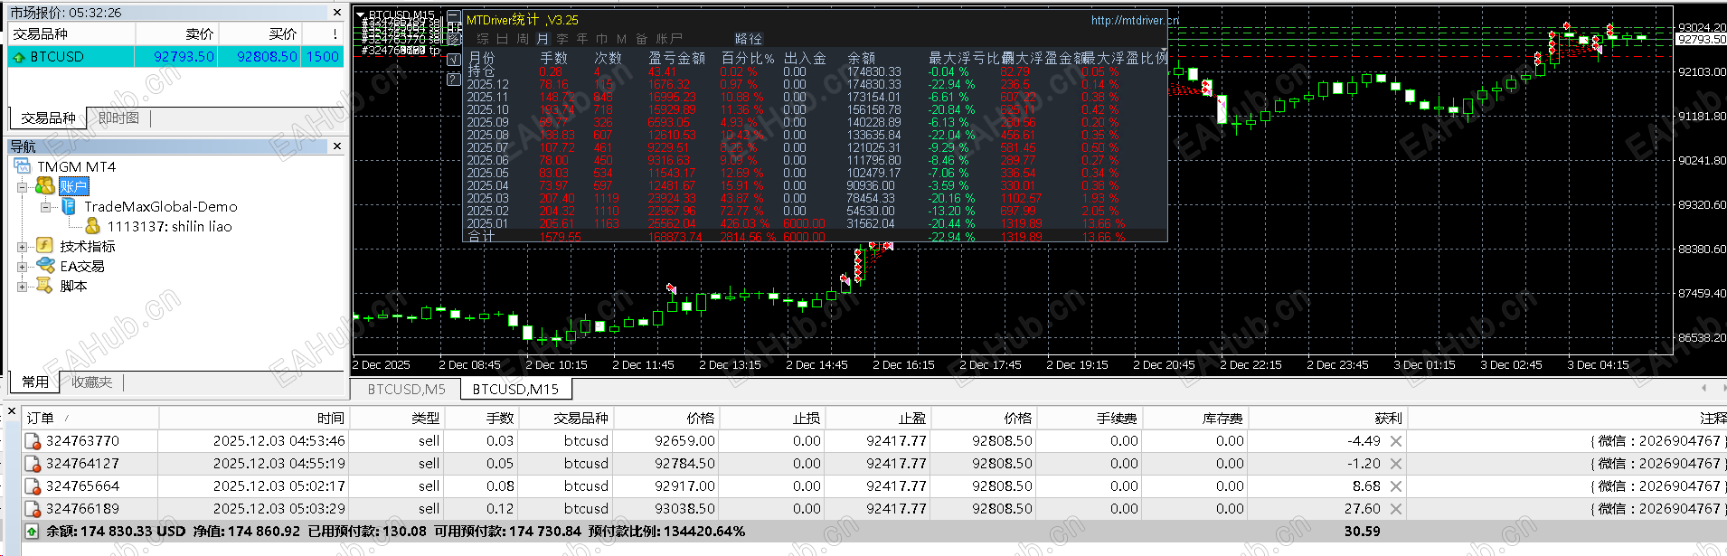Open the http://mtdriver.cn link
Viewport: 1727px width, 556px height.
[x=1135, y=20]
